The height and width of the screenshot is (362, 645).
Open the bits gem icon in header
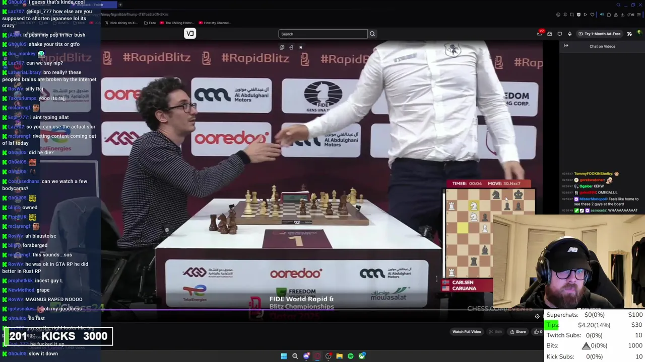pyautogui.click(x=569, y=34)
